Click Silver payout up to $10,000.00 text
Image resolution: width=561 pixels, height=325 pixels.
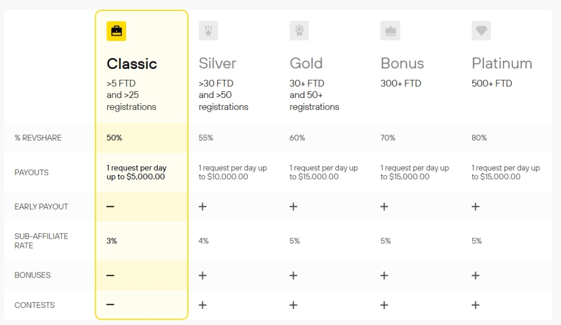233,172
